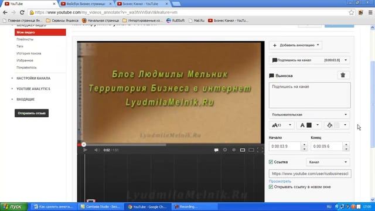Switch to Фейсбук Бизнес страница tab
The width and height of the screenshot is (375, 211).
tap(86, 4)
